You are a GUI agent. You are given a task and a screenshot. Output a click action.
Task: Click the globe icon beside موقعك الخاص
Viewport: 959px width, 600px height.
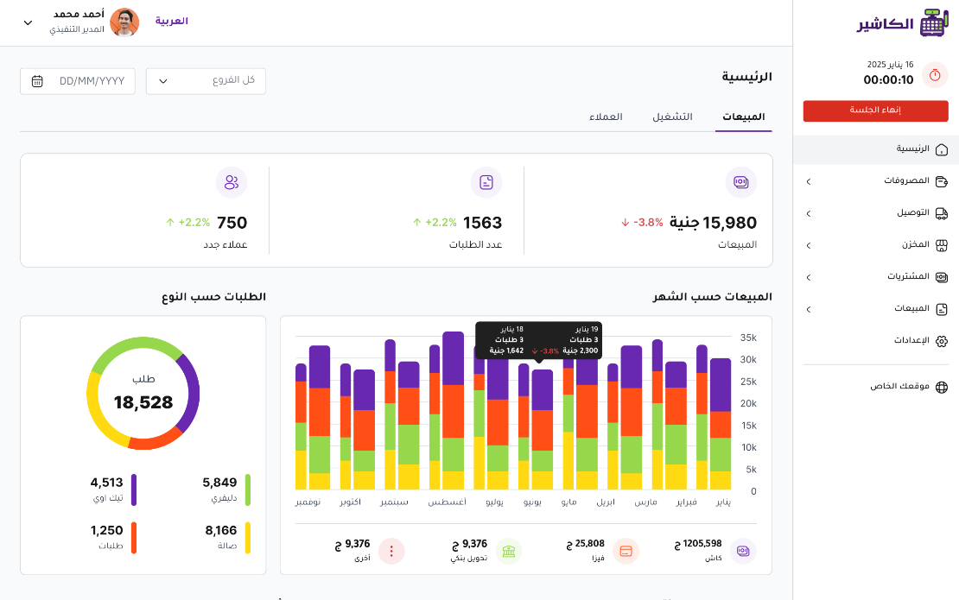click(942, 387)
